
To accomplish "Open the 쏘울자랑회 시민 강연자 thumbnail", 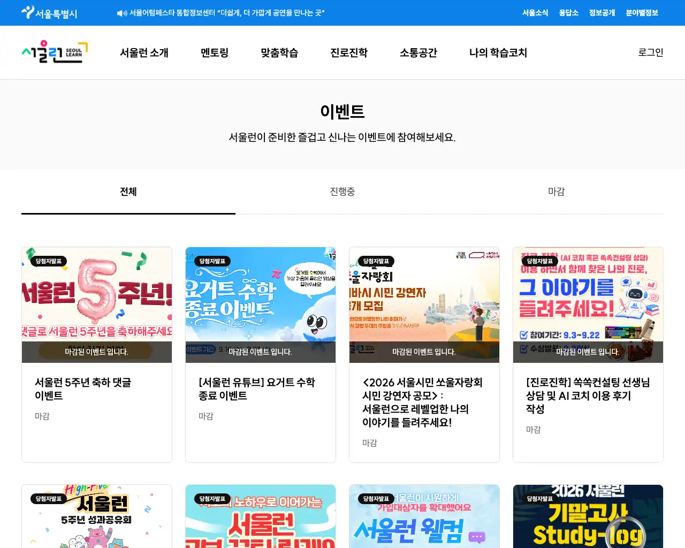I will 424,305.
